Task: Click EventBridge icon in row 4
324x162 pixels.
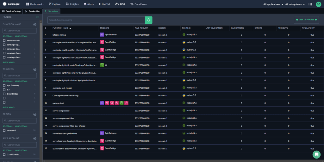Action: tap(102, 57)
